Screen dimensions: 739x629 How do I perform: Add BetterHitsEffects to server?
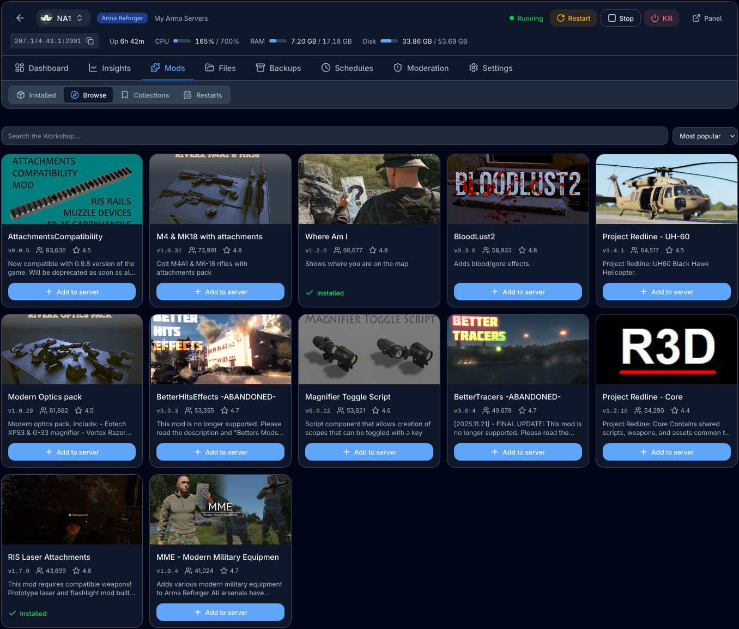click(220, 452)
